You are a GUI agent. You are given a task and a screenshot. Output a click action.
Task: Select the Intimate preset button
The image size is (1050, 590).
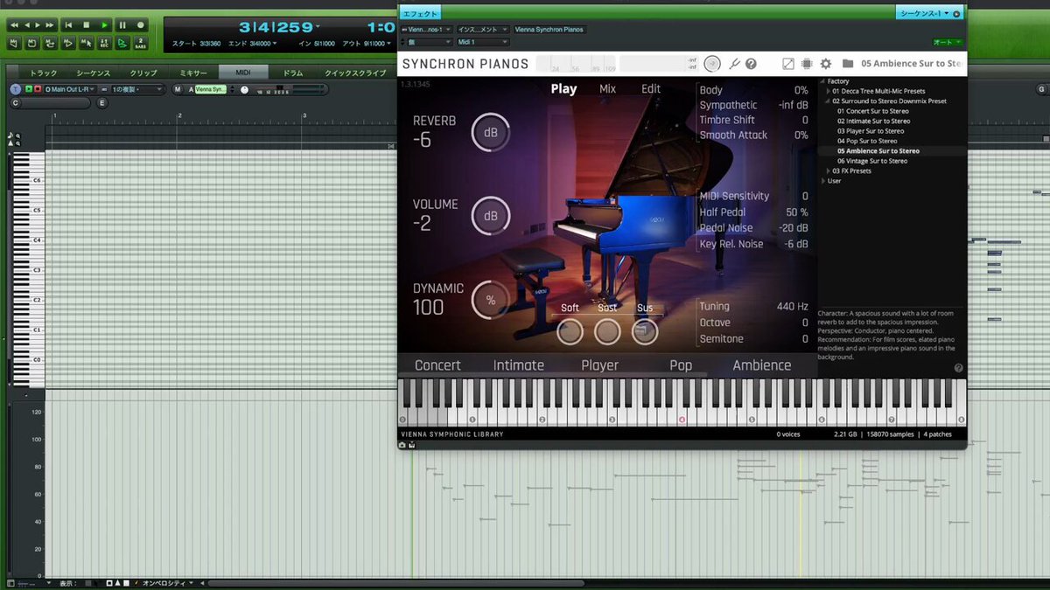click(x=519, y=365)
